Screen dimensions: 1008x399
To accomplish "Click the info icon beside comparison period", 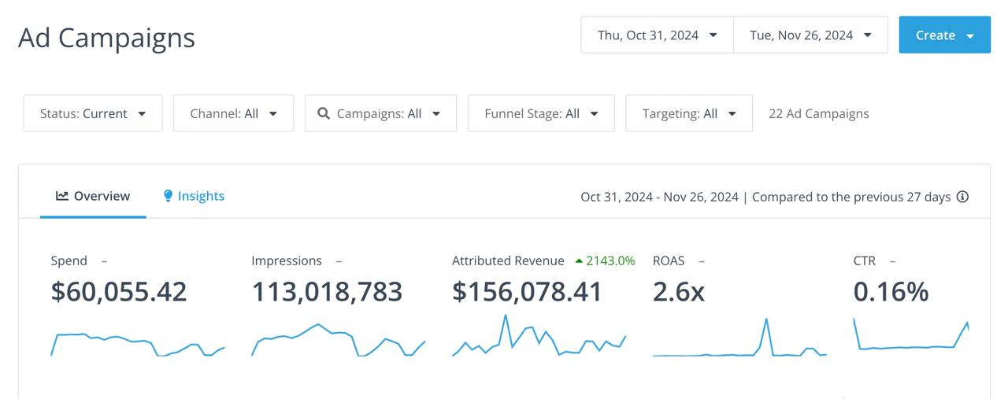I will coord(962,197).
